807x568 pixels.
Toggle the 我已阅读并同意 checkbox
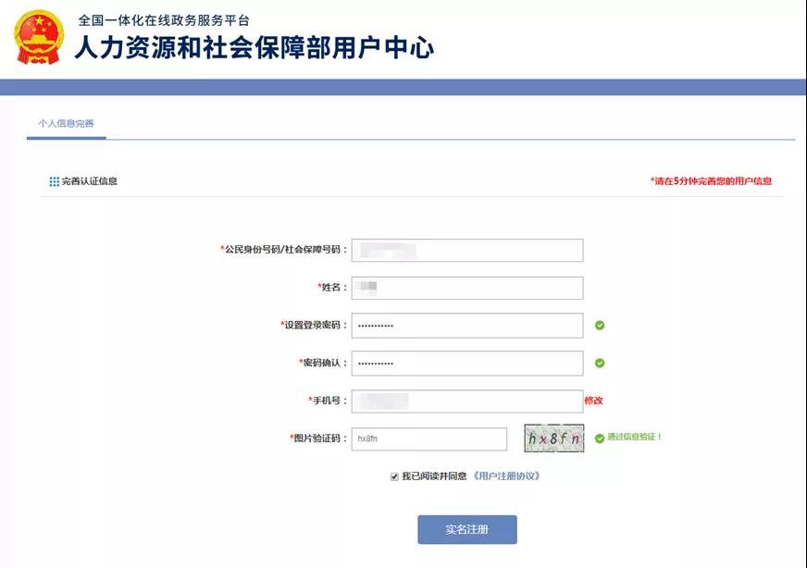[394, 477]
